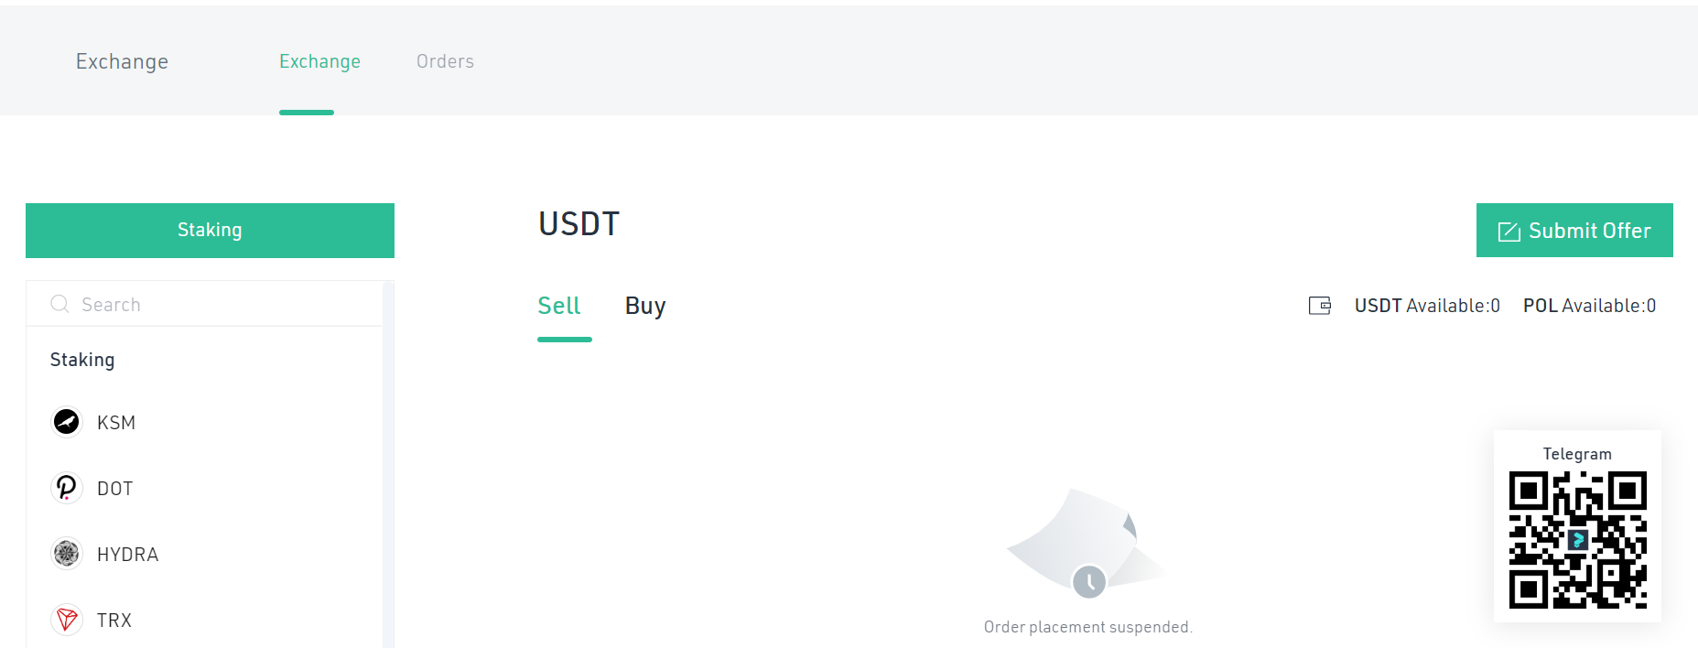Select the Sell tab
This screenshot has height=648, width=1698.
559,306
